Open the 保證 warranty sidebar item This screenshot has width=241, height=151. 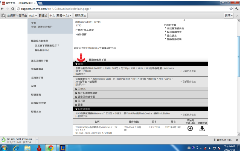pos(34,86)
